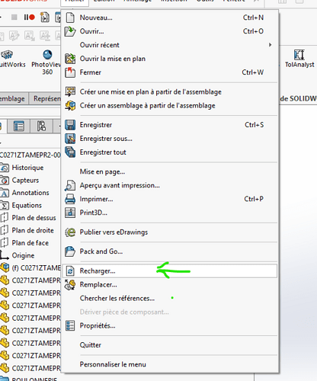Click the Propriétés icon
The height and width of the screenshot is (381, 317).
tap(70, 325)
